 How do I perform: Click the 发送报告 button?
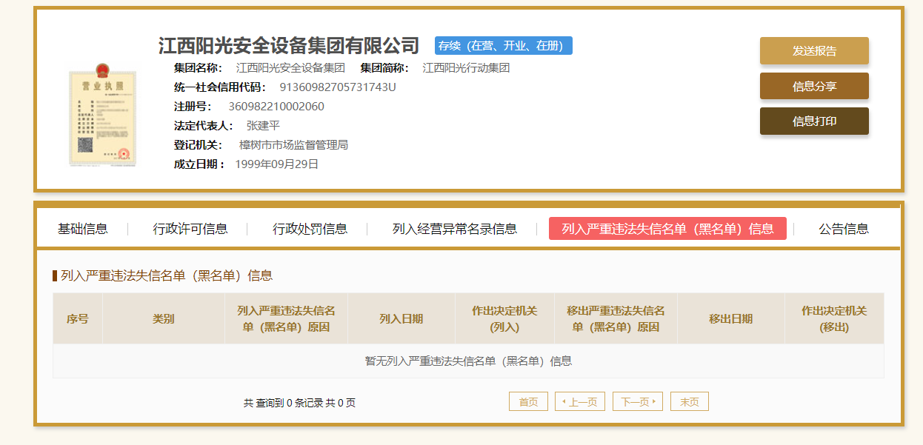(814, 51)
